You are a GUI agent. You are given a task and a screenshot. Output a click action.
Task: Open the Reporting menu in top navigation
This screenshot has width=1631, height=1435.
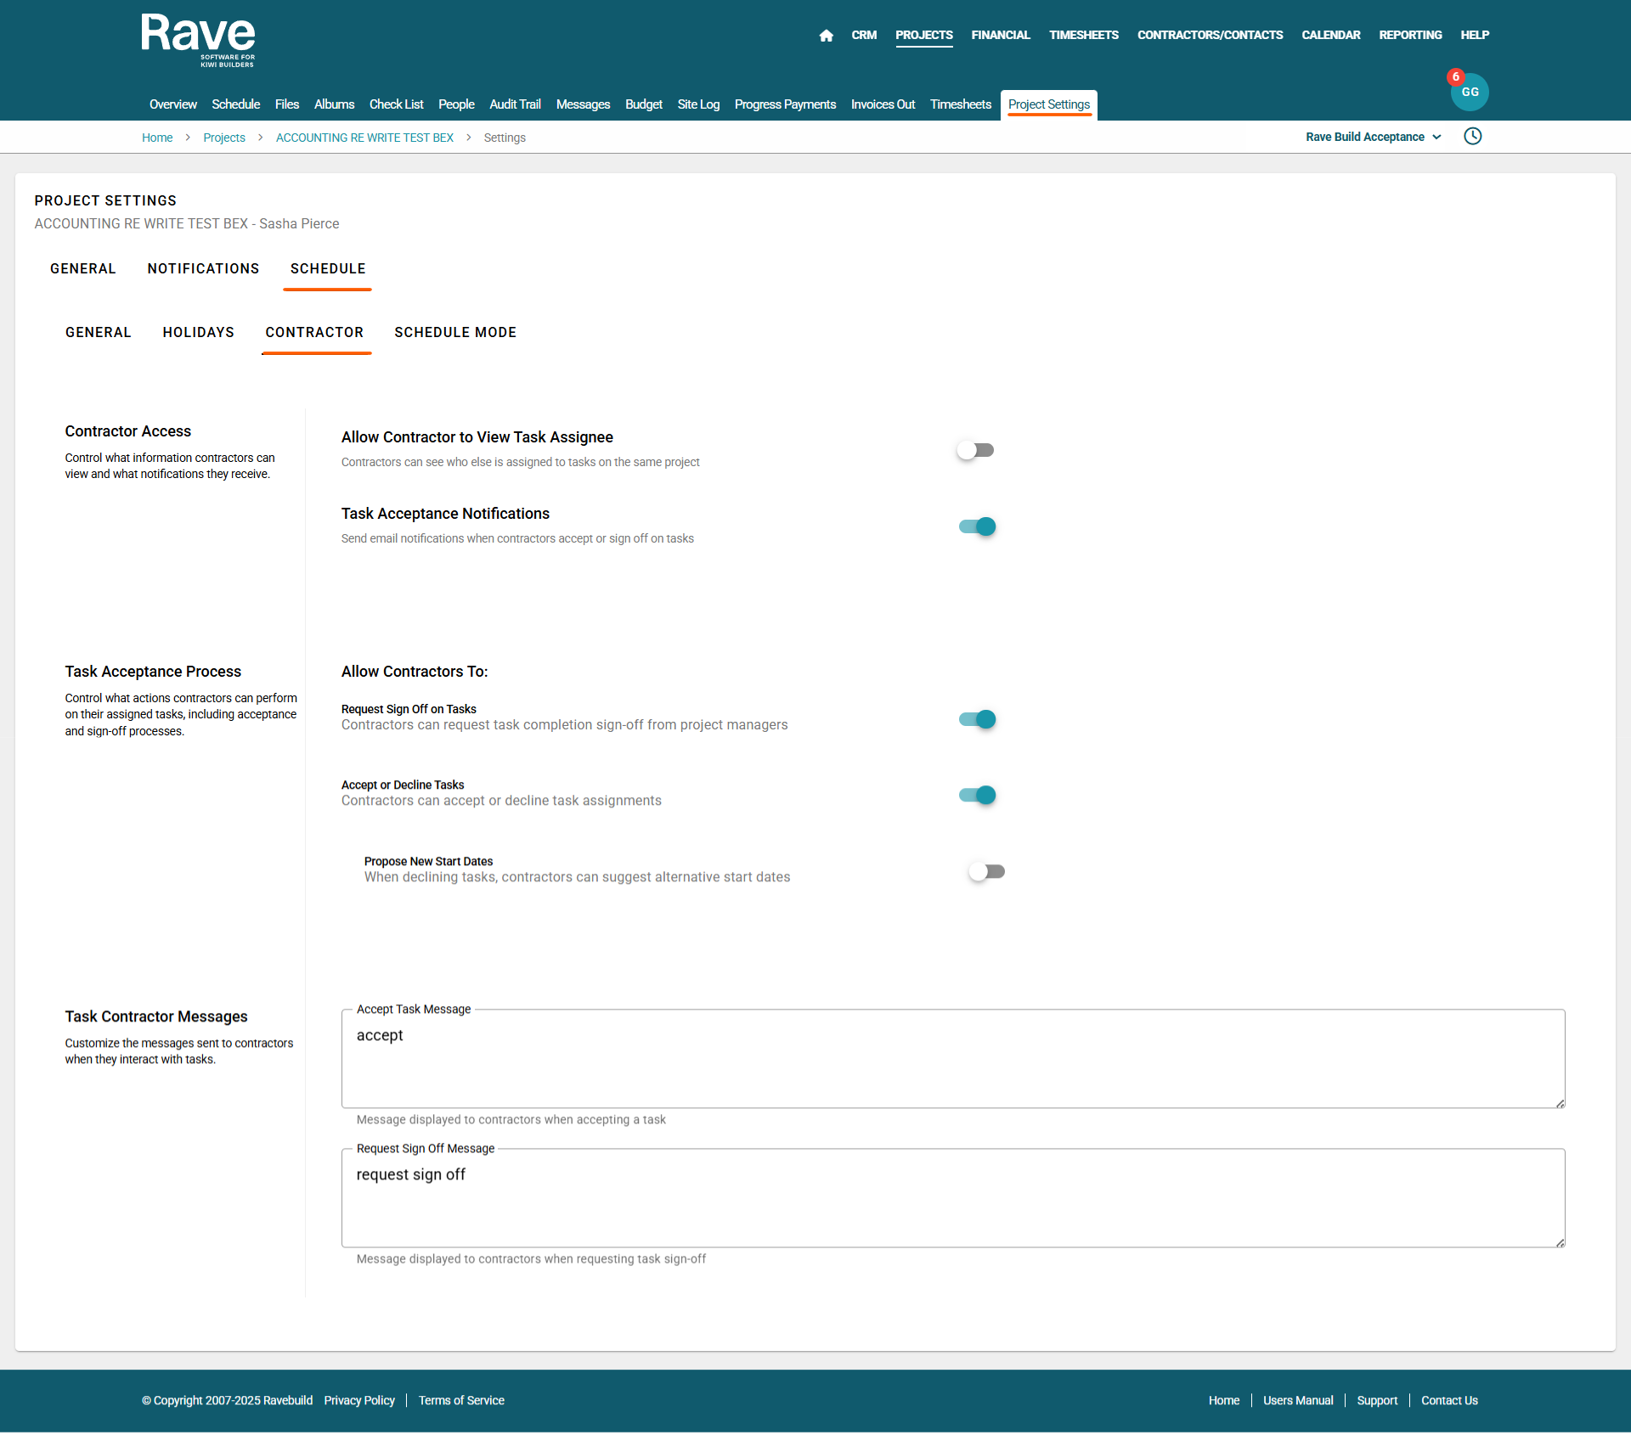pos(1409,35)
